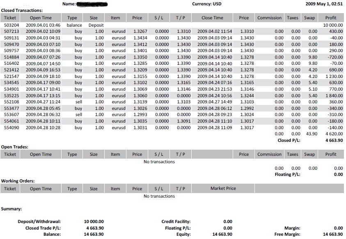The image size is (346, 239).
Task: Click the Deposit size entry for ticket 503204
Action: tap(96, 25)
